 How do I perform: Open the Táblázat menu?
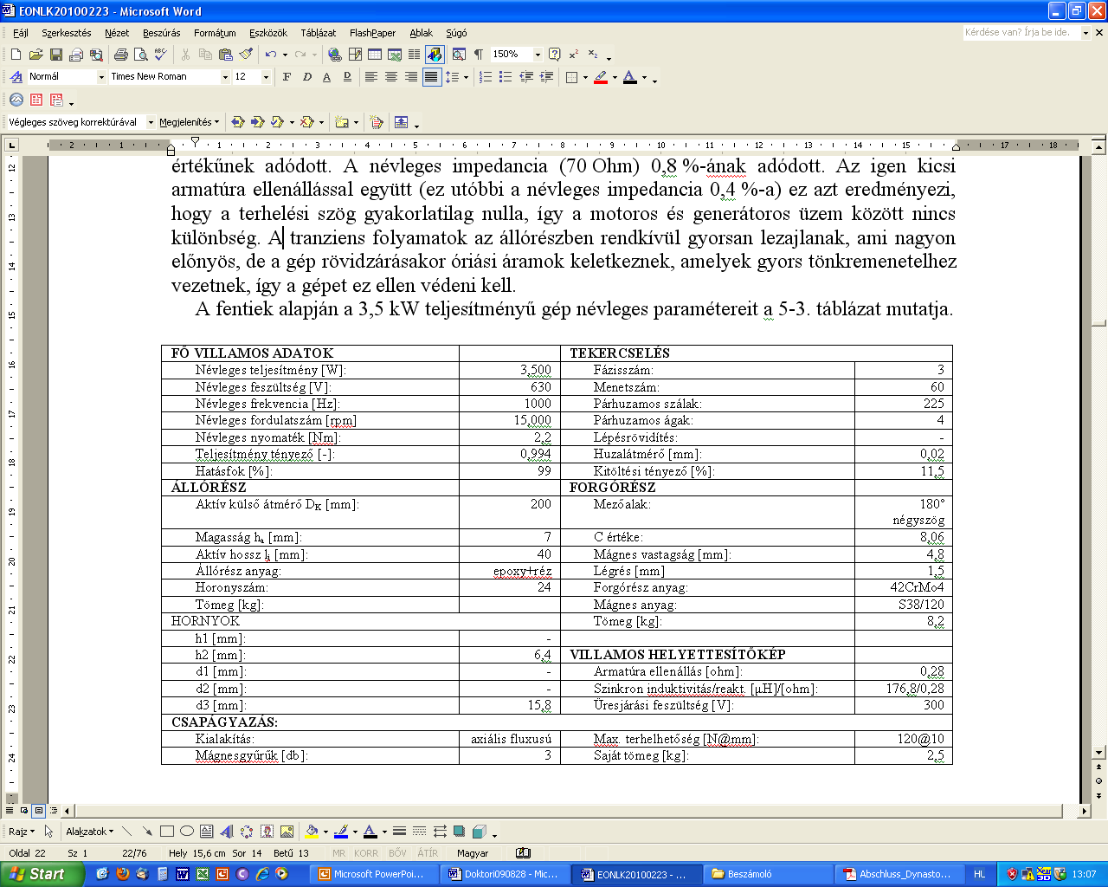click(x=318, y=33)
